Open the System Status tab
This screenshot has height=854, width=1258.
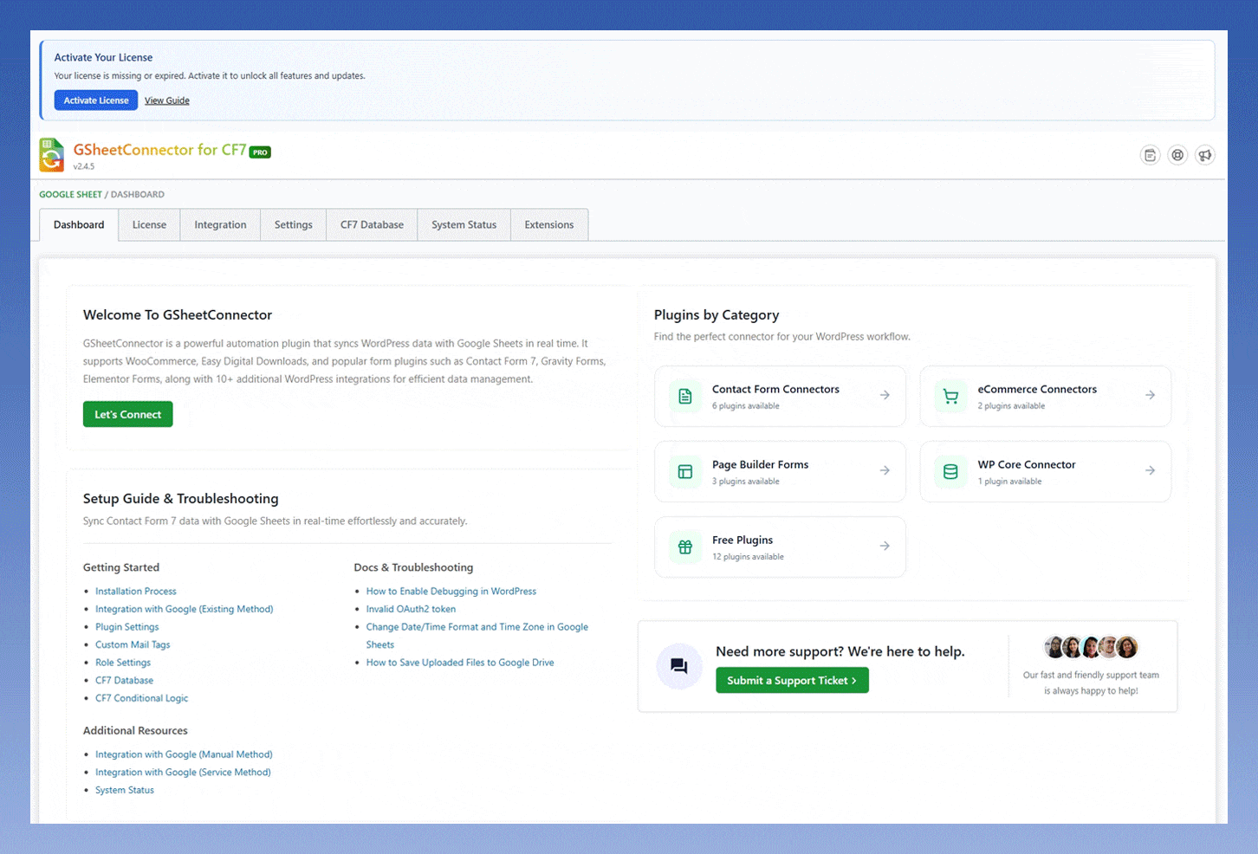[464, 225]
